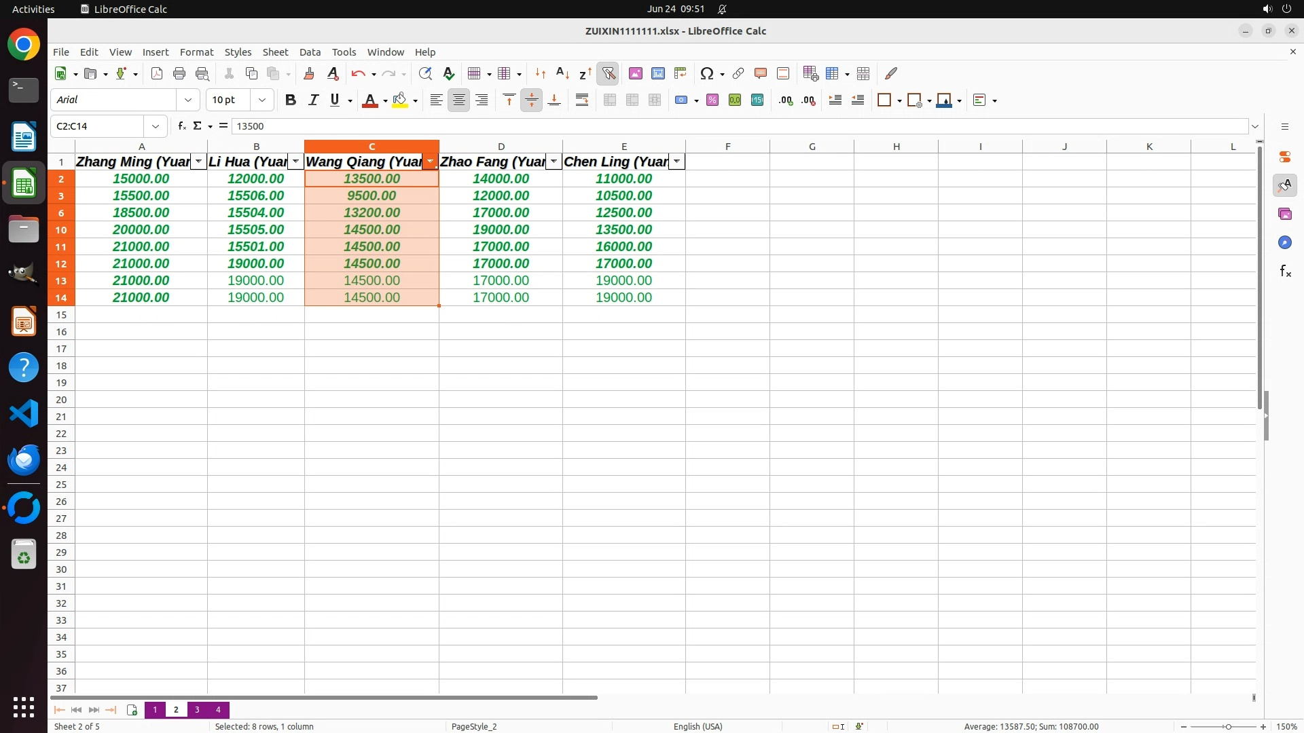Click the Insert Special Character icon
This screenshot has width=1304, height=733.
click(706, 73)
